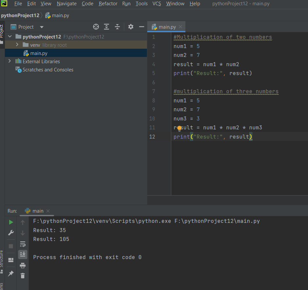Open Project panel settings gear

coord(131,27)
